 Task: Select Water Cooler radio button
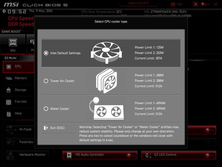coord(46,109)
